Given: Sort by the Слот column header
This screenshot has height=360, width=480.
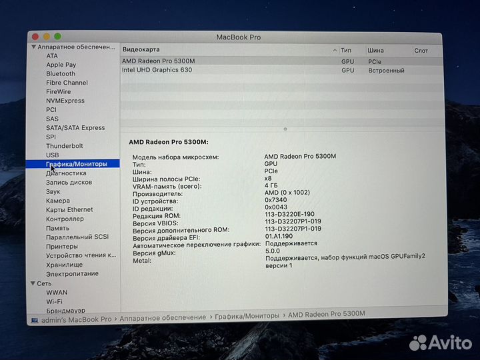Looking at the screenshot, I should [x=421, y=51].
